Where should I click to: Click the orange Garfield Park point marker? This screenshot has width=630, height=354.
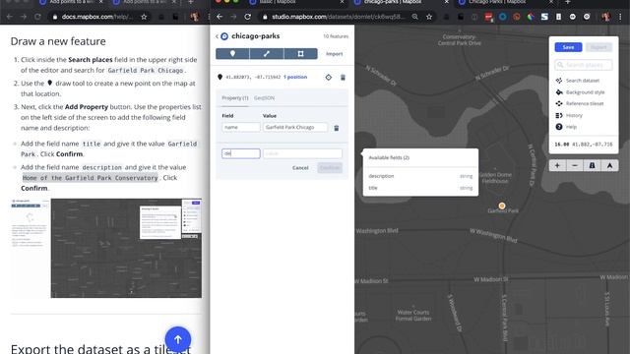click(x=502, y=206)
